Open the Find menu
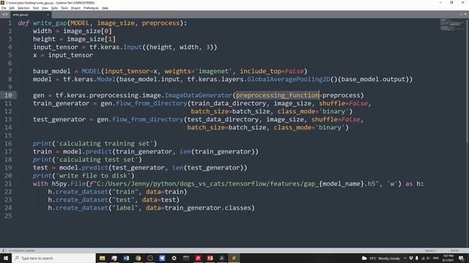The width and height of the screenshot is (469, 263). click(x=36, y=8)
